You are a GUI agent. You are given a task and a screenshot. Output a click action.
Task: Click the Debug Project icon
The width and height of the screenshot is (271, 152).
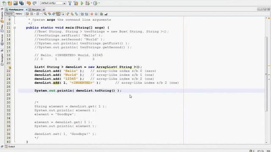[x=88, y=3]
